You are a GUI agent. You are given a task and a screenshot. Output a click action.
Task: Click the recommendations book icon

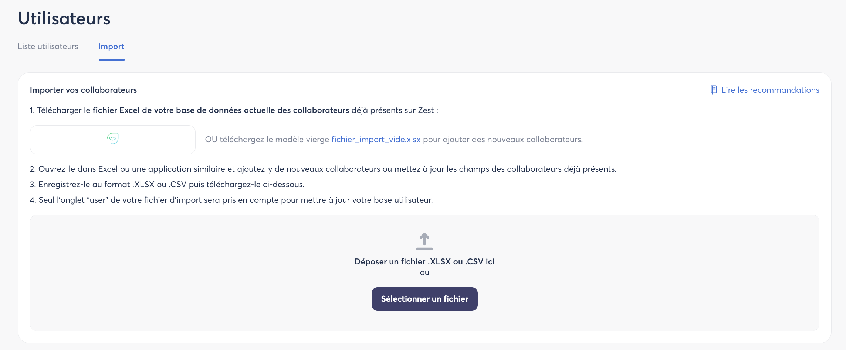(714, 90)
